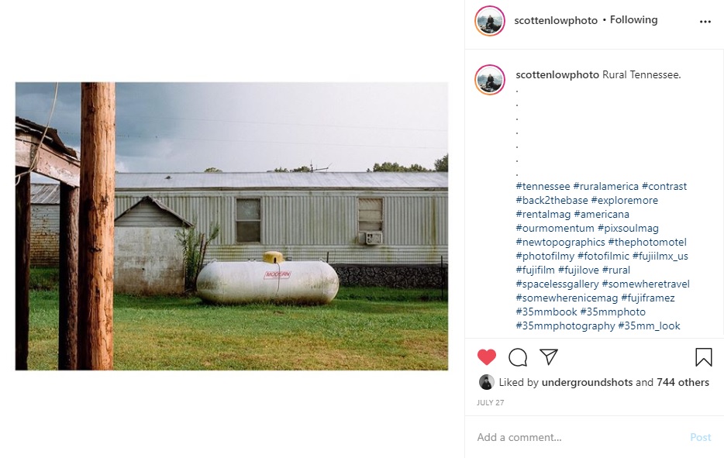This screenshot has height=458, width=724.
Task: Open more options three-dot menu
Action: coord(705,22)
